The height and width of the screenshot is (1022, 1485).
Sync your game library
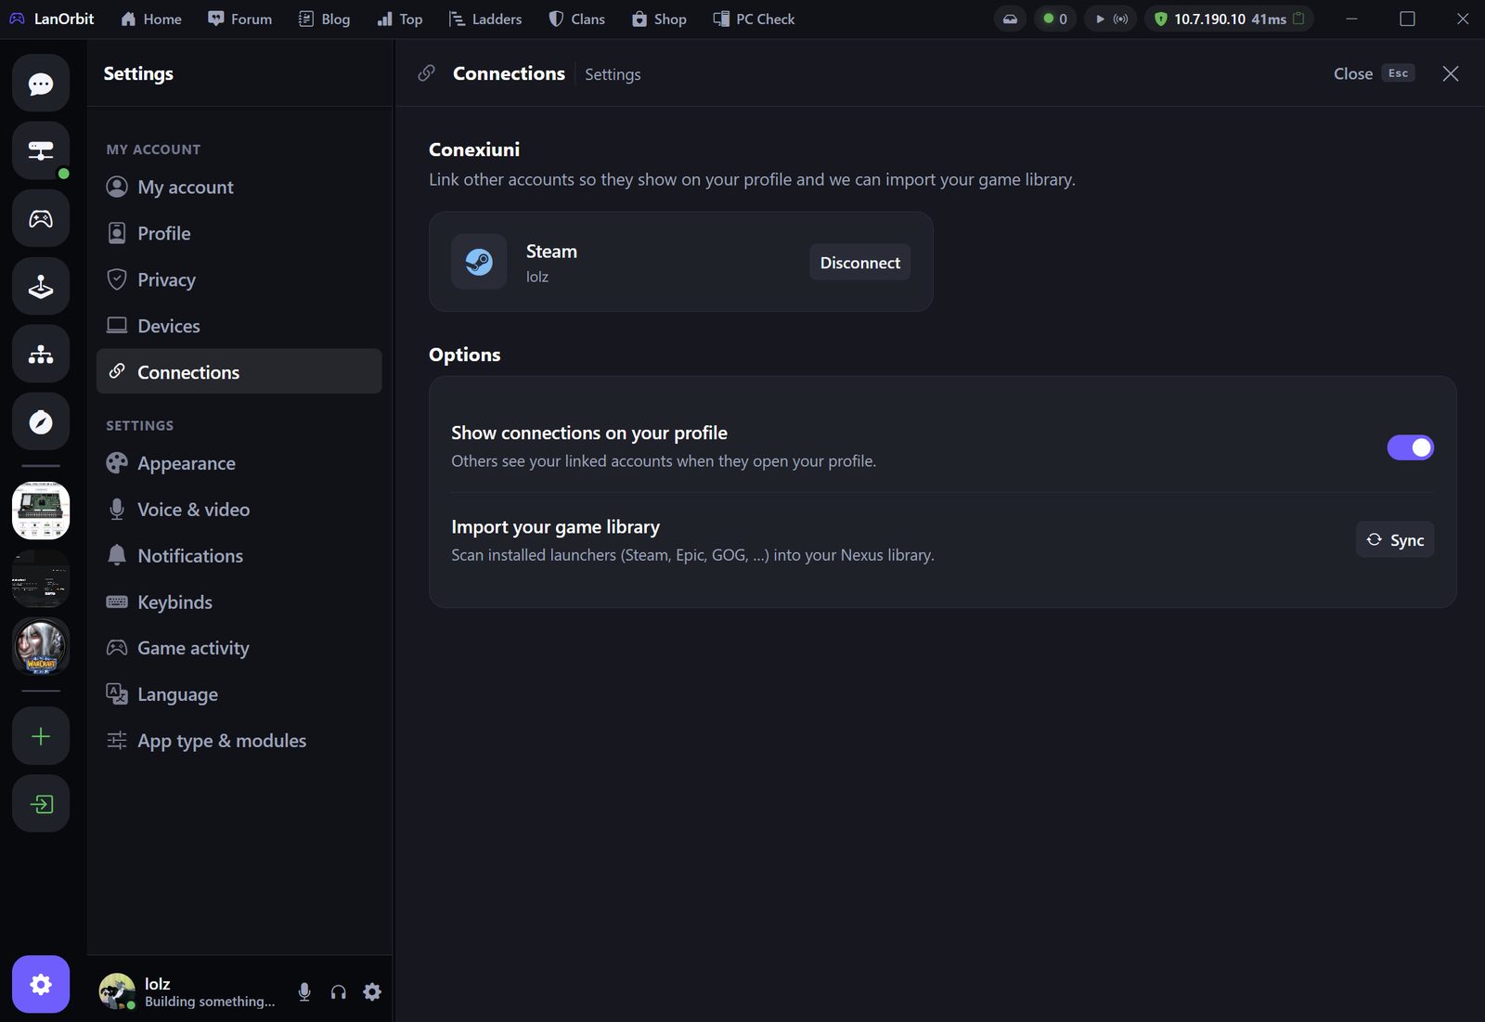pyautogui.click(x=1395, y=539)
